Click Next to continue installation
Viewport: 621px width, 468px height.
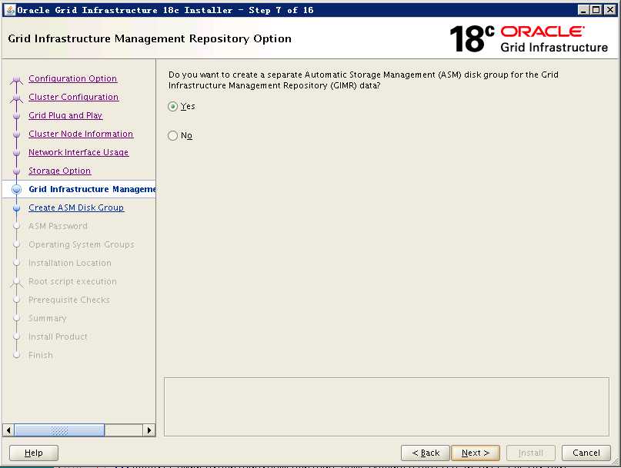click(476, 453)
